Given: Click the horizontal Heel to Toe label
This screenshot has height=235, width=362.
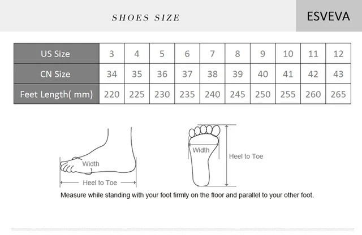Looking at the screenshot, I should pos(100,182).
